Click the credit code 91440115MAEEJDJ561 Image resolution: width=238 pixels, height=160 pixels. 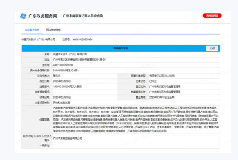(66, 70)
